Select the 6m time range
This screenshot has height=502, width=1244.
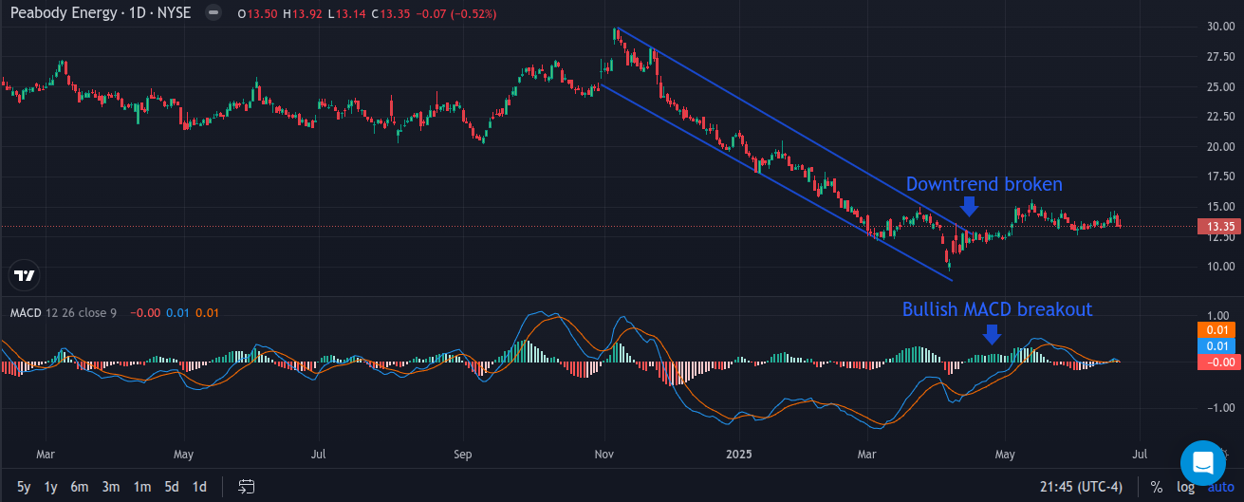pyautogui.click(x=80, y=487)
